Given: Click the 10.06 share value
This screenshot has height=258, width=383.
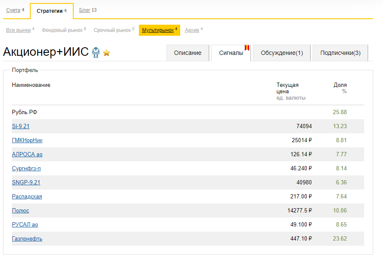Looking at the screenshot, I should [x=340, y=210].
